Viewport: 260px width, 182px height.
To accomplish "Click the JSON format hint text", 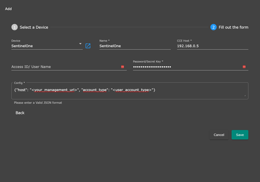I will pos(38,103).
